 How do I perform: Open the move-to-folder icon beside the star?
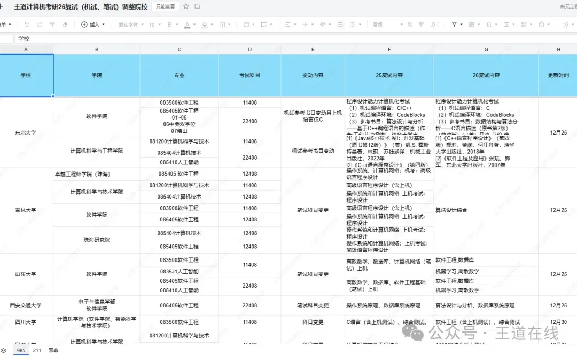[x=198, y=6]
